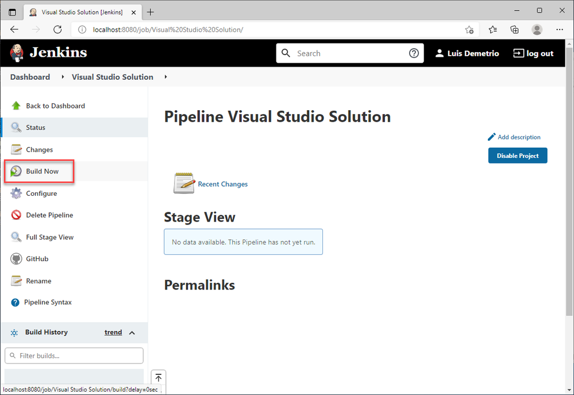Click the Back to Dashboard green arrow icon
This screenshot has width=574, height=395.
pos(16,106)
